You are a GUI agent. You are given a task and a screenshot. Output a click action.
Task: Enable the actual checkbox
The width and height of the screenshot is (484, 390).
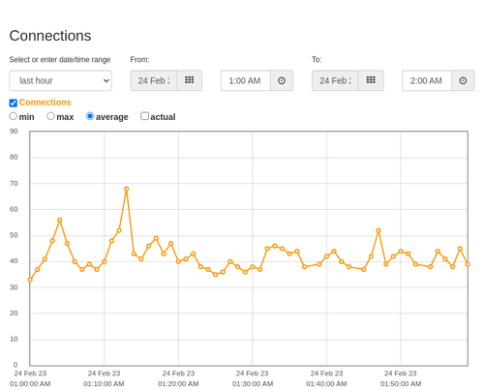[x=145, y=116]
